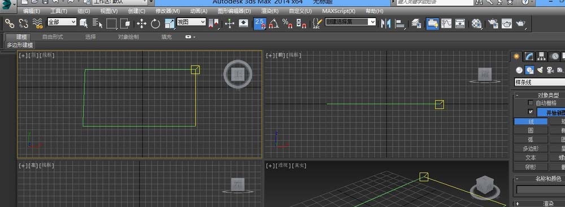The height and width of the screenshot is (207, 565).
Task: Toggle keyboard shortcut override icon
Action: [244, 24]
